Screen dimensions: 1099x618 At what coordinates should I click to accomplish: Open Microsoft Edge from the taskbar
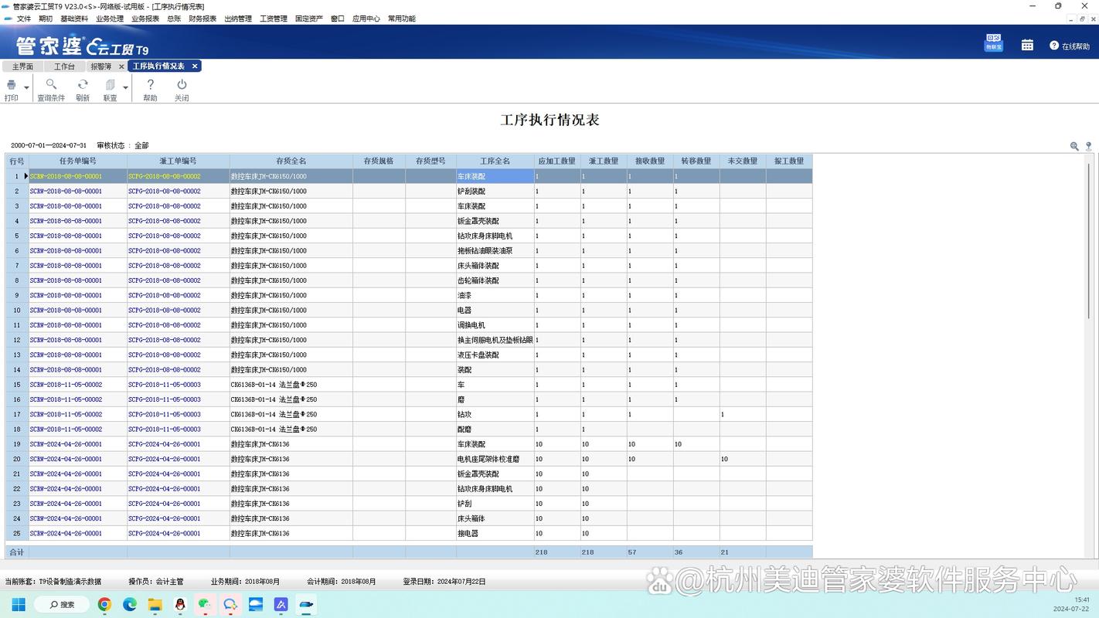[130, 604]
